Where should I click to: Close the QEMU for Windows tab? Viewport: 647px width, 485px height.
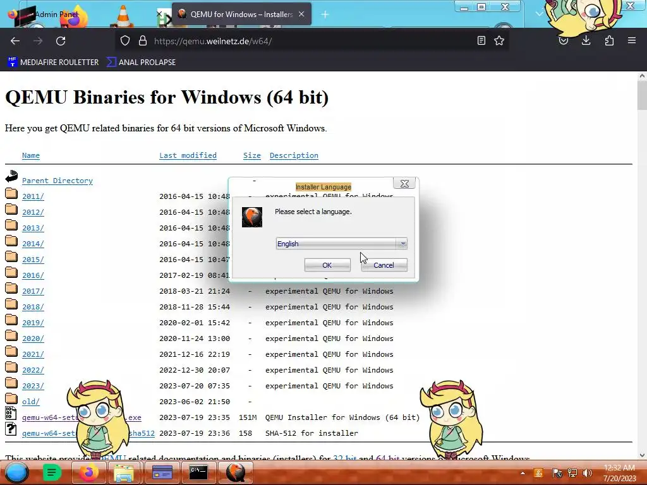tap(301, 14)
